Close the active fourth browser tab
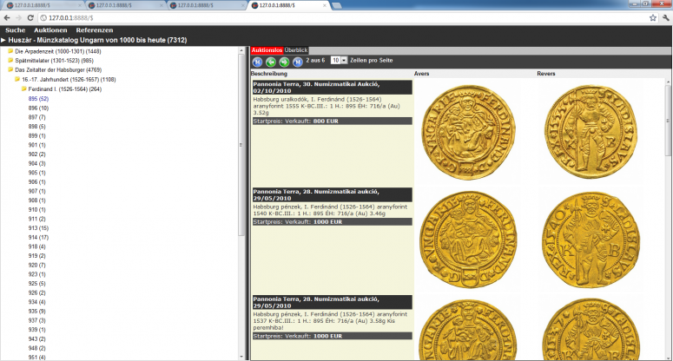673x361 pixels. pos(325,5)
